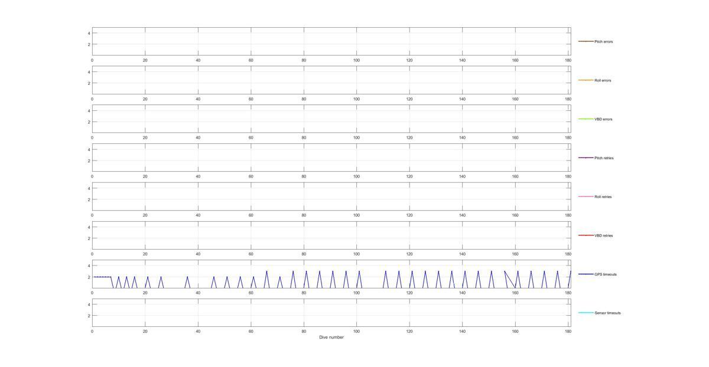709x367 pixels.
Task: Click tick label 20 below the Pitch retries plot
Action: [145, 176]
